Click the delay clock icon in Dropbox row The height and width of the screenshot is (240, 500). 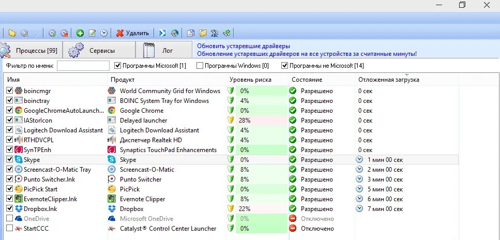(x=360, y=209)
